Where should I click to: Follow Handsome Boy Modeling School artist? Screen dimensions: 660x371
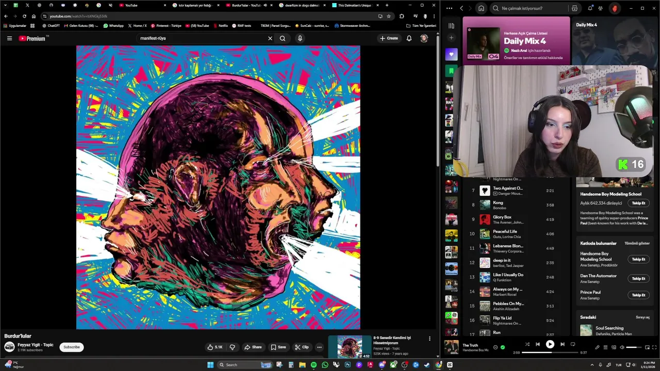click(638, 203)
